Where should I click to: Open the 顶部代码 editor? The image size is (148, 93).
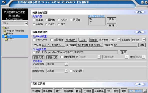coord(38,57)
